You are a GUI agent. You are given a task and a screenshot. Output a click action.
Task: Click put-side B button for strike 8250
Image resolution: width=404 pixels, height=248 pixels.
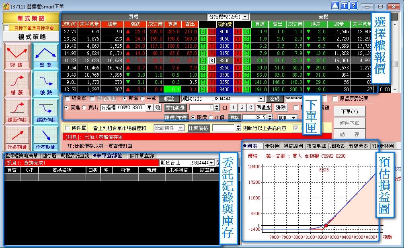pyautogui.click(x=238, y=68)
